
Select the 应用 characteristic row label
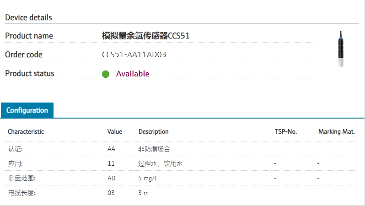click(x=15, y=163)
